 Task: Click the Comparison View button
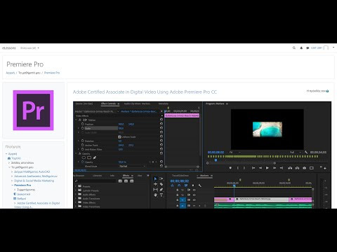tap(312, 168)
